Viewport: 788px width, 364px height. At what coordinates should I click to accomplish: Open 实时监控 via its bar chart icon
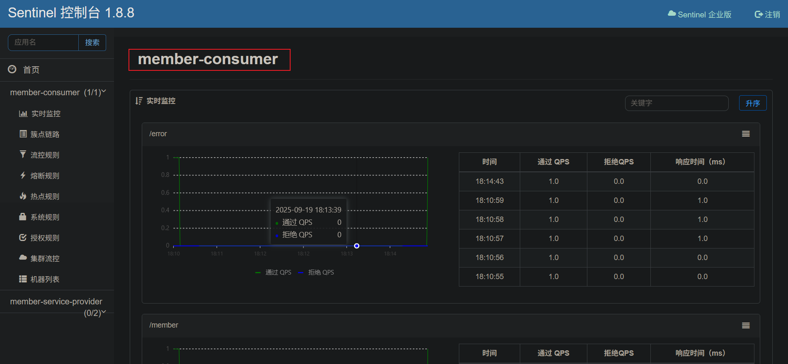pyautogui.click(x=23, y=113)
